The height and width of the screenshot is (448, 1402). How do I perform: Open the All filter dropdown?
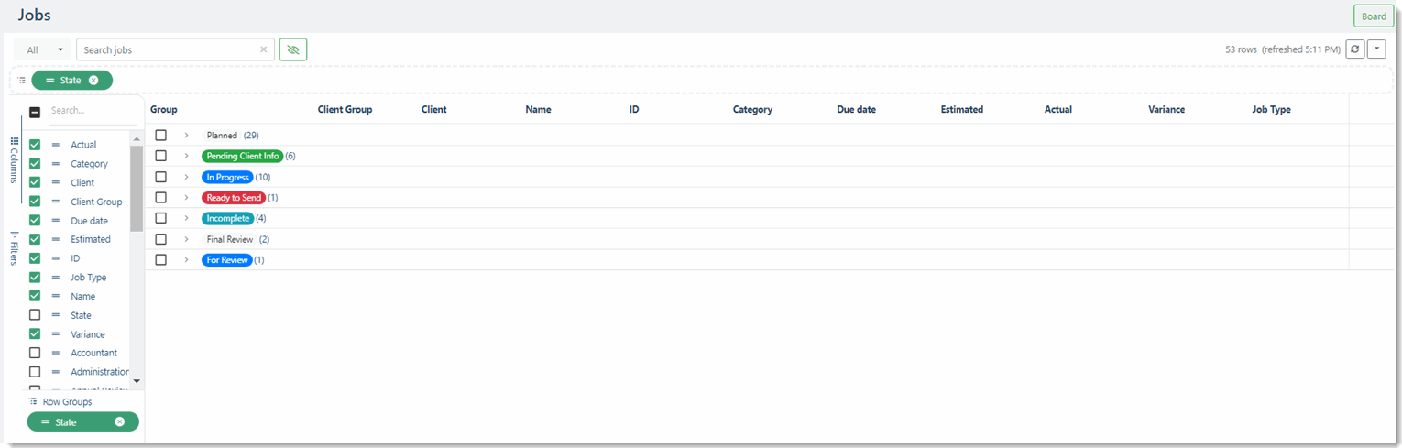(44, 49)
